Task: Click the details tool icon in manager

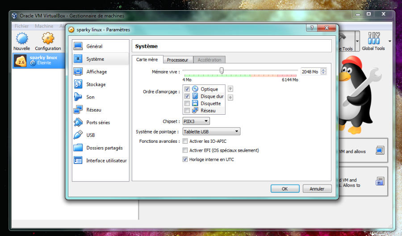Action: coord(380,150)
